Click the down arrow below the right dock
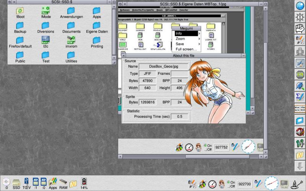The height and width of the screenshot is (191, 306). pos(300,166)
